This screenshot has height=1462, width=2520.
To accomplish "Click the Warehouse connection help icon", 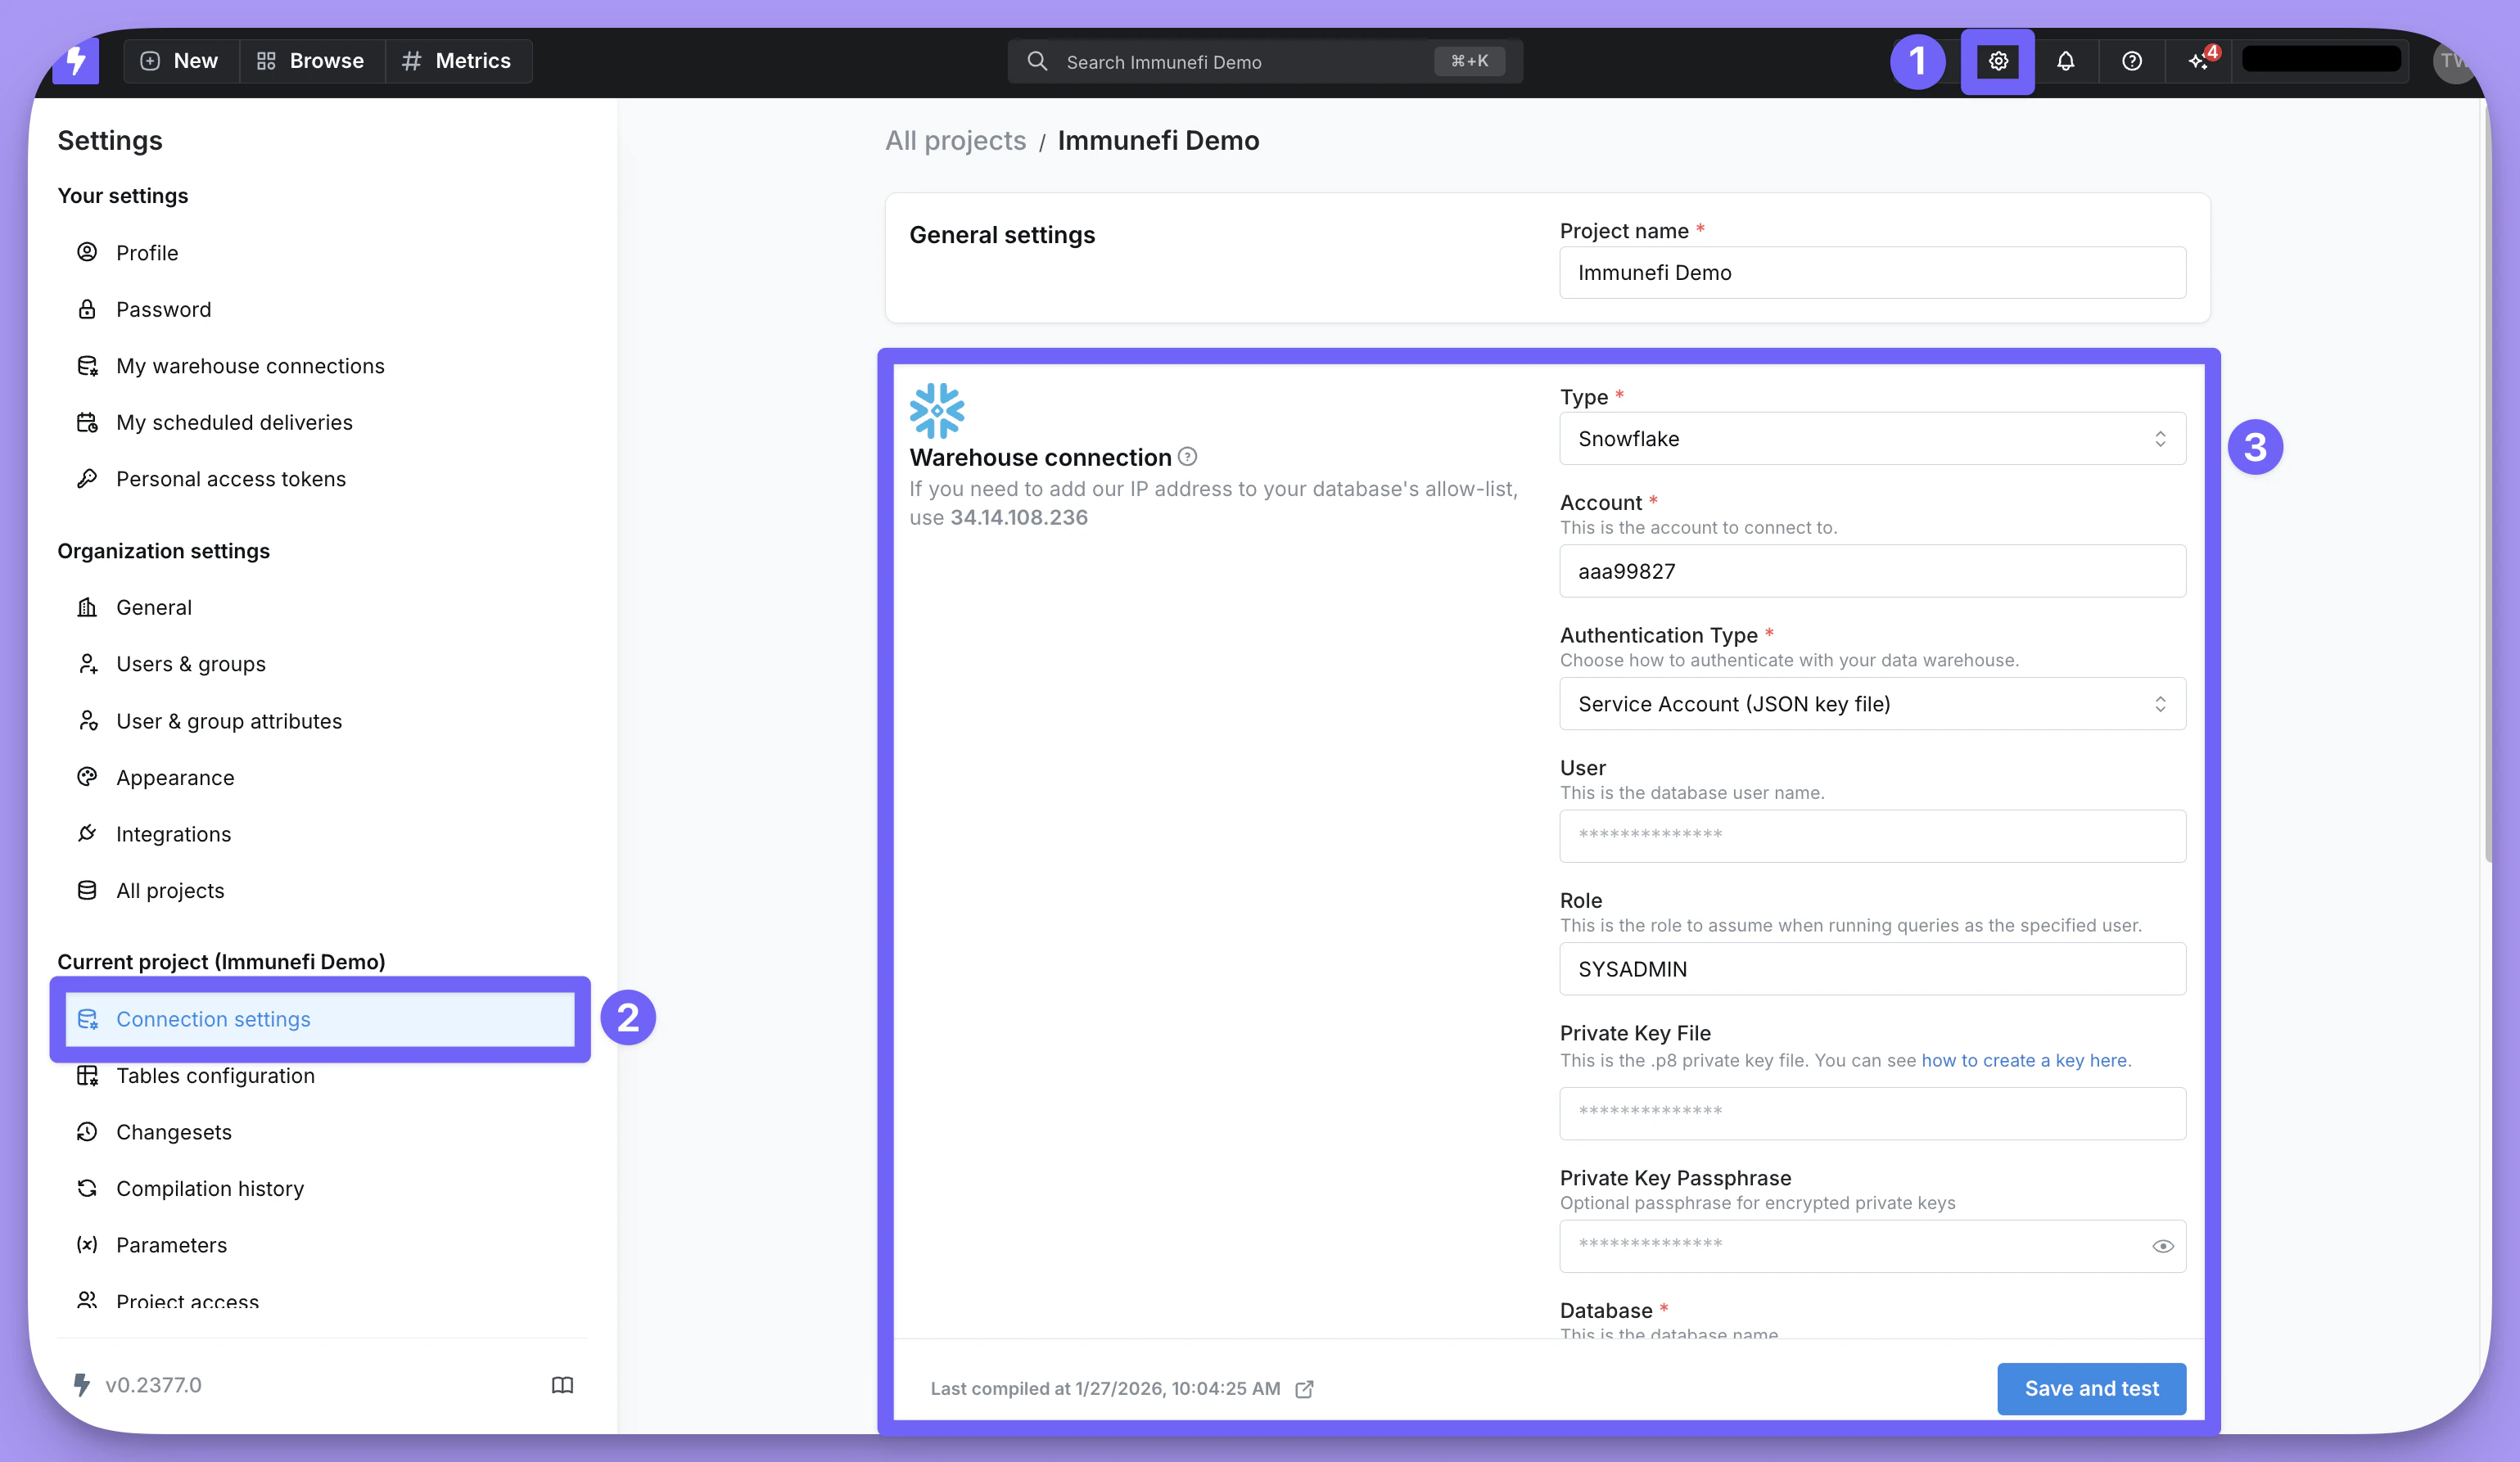I will [1187, 457].
